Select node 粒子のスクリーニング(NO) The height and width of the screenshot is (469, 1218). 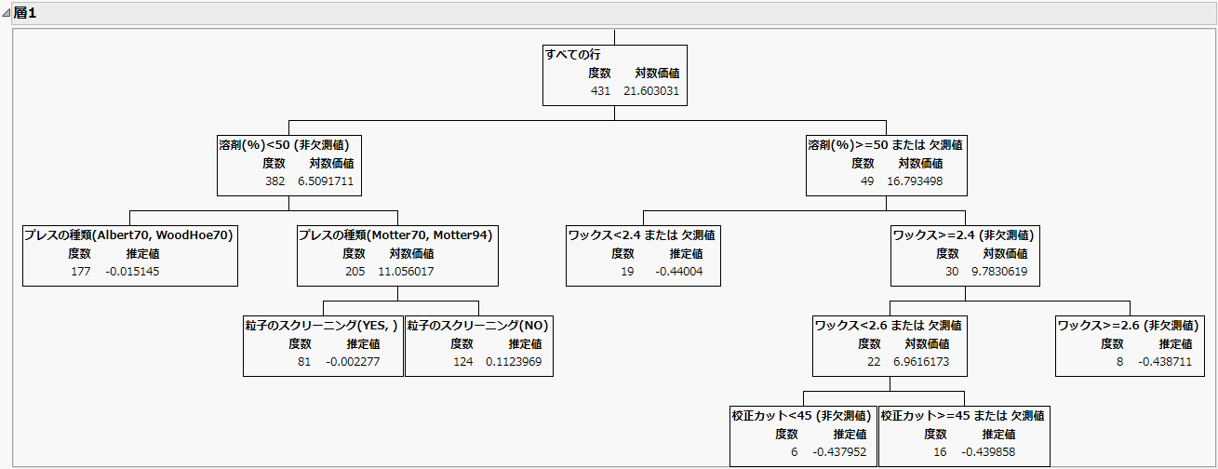pos(478,325)
